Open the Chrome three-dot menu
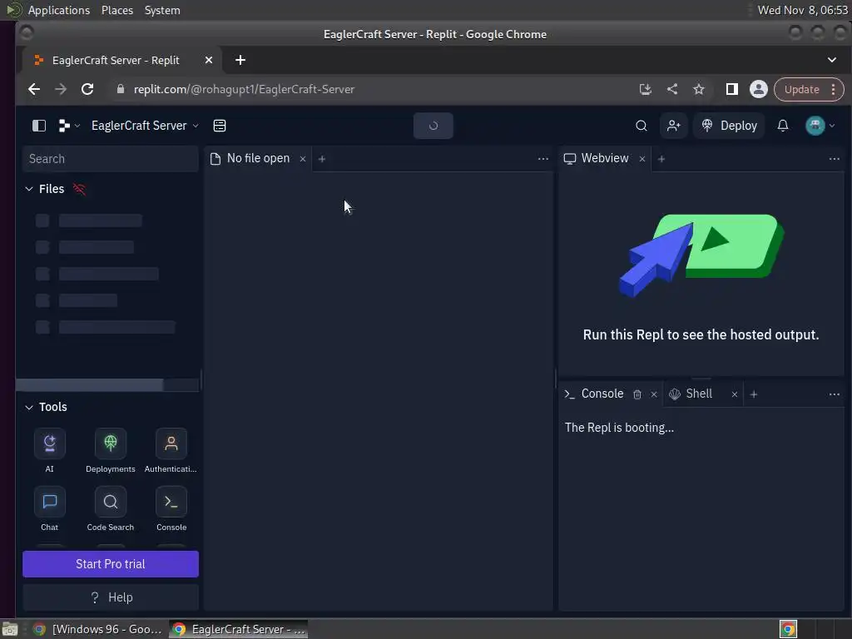 (x=834, y=89)
